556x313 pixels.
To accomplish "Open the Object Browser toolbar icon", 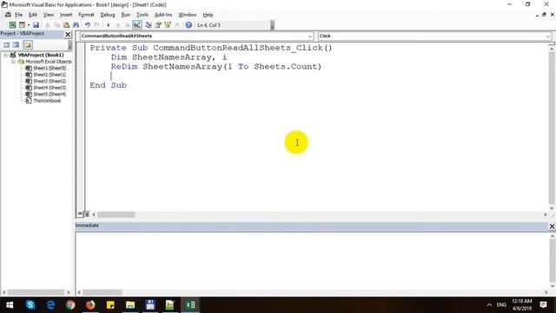I will pyautogui.click(x=168, y=25).
